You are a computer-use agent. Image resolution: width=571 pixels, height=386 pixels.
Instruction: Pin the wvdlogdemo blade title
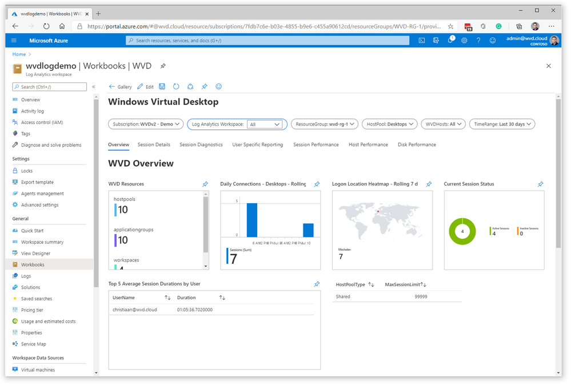point(163,66)
